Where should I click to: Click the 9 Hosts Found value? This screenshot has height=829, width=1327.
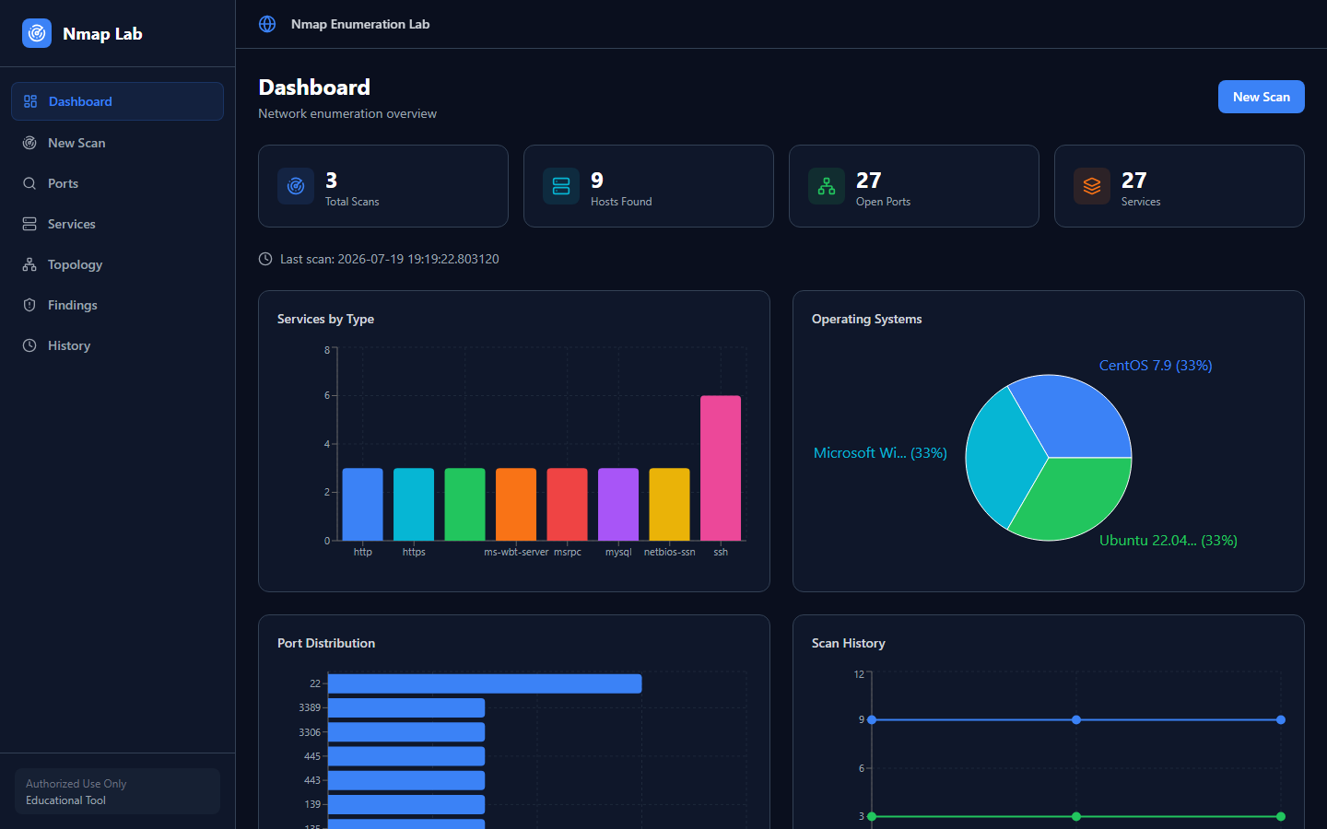coord(597,181)
